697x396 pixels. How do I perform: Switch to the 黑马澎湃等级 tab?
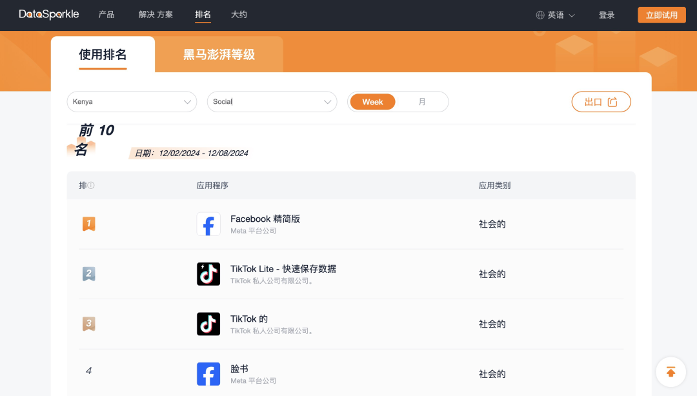pos(218,55)
